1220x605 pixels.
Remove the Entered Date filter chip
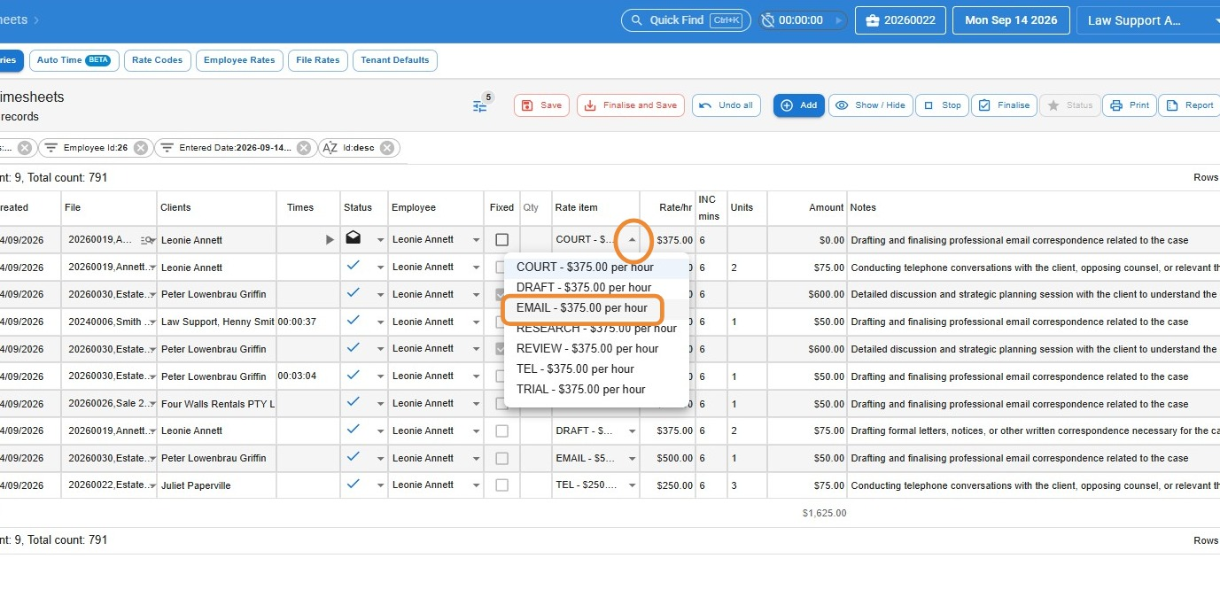304,148
